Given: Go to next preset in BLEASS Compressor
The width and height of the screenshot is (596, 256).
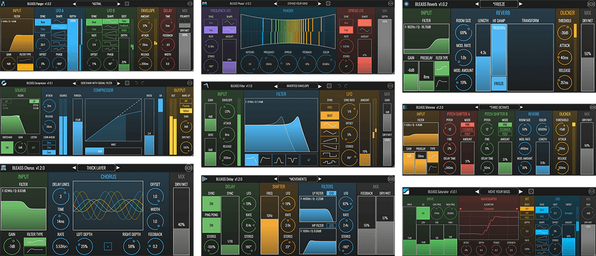Looking at the screenshot, I should click(119, 83).
